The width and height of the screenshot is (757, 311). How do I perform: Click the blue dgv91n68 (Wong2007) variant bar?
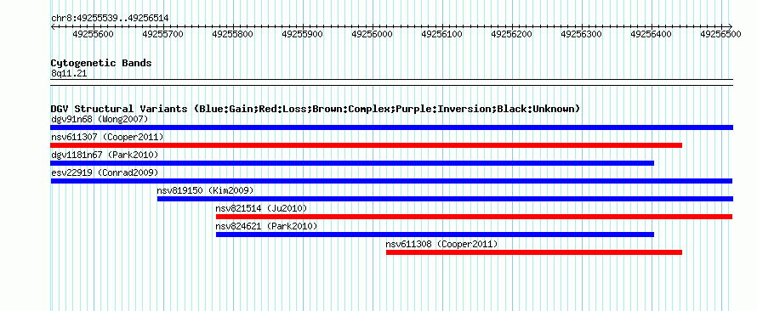tap(391, 127)
